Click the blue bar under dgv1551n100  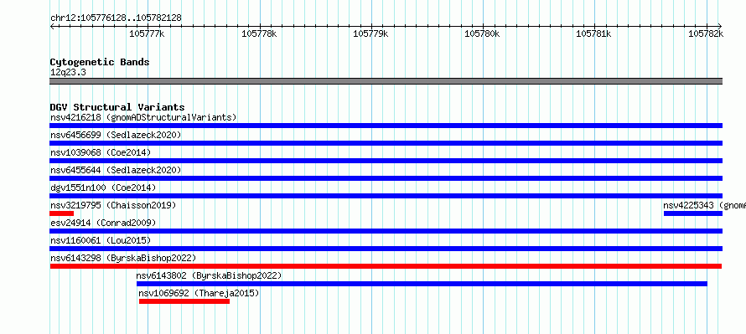[386, 196]
